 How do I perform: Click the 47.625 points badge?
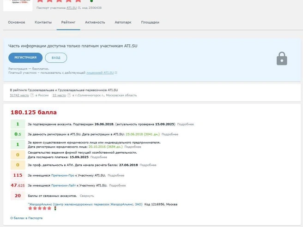point(18,185)
